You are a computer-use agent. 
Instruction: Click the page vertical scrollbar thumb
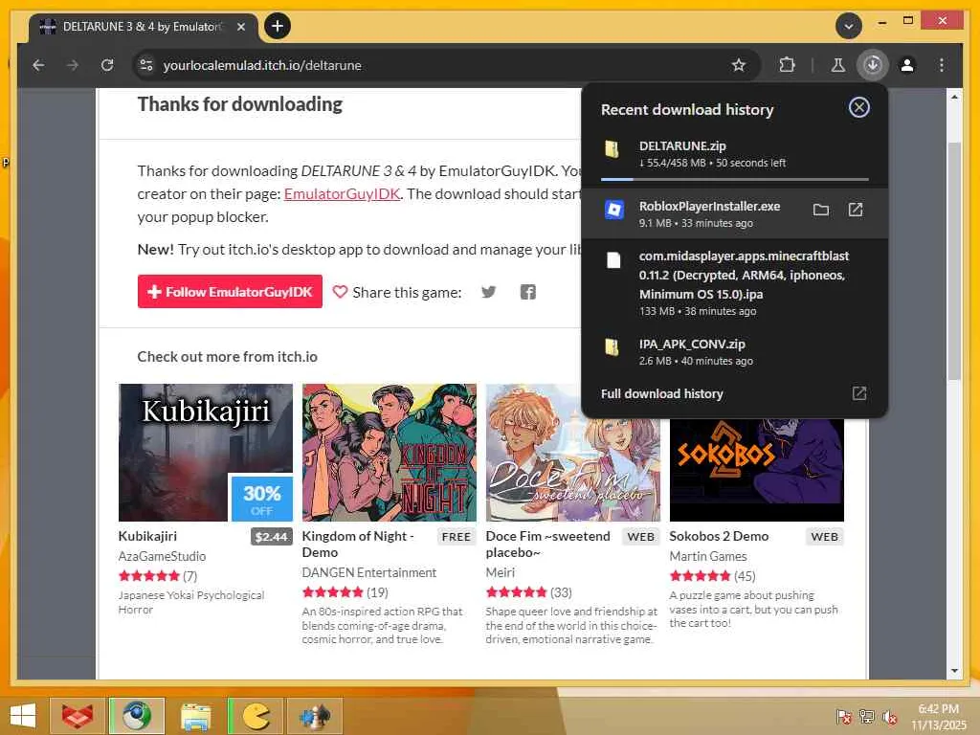[954, 260]
